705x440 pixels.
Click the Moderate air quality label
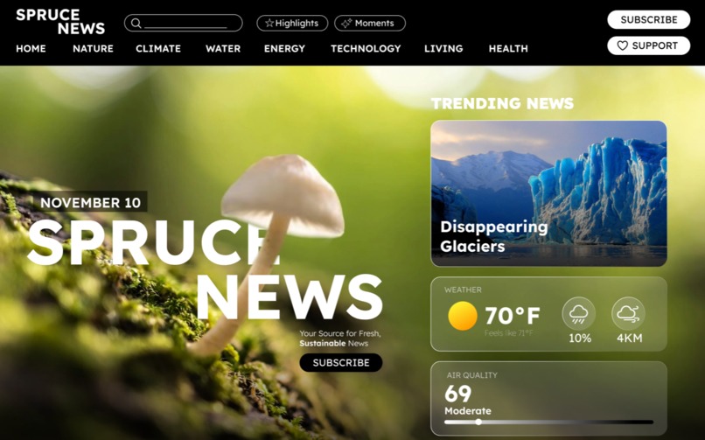tap(468, 411)
